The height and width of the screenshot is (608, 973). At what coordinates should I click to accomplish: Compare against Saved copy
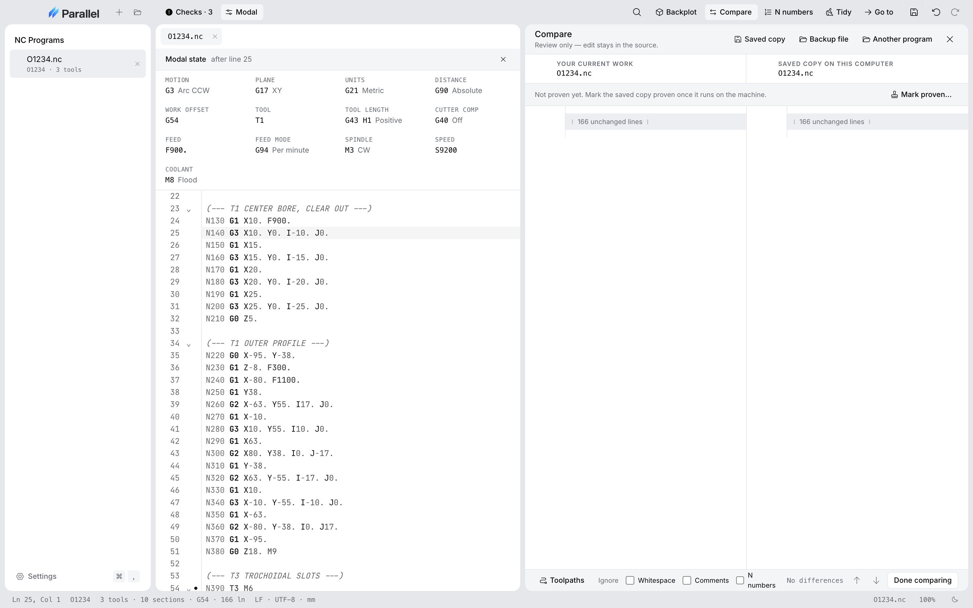click(x=760, y=39)
